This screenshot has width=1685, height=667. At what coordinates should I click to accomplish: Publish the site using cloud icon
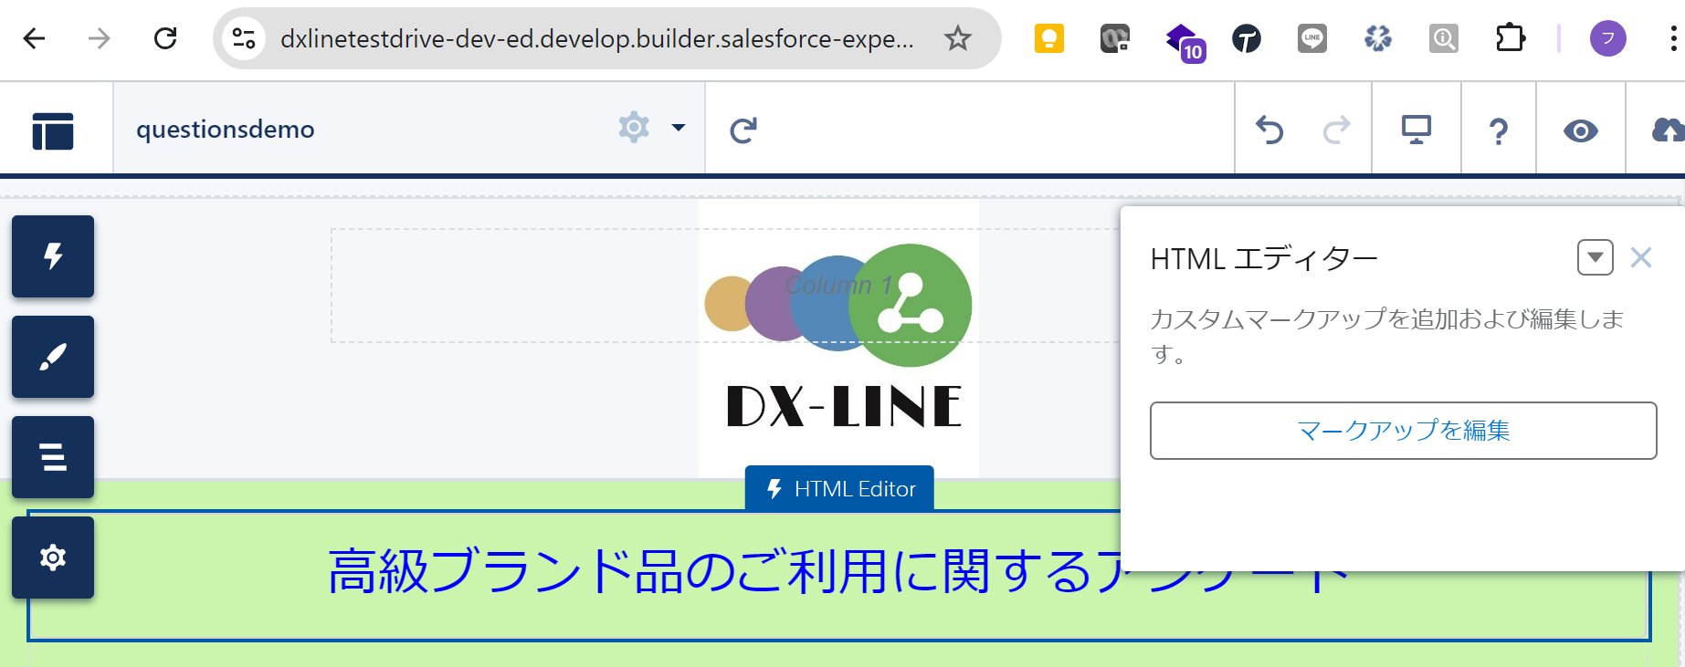1666,130
